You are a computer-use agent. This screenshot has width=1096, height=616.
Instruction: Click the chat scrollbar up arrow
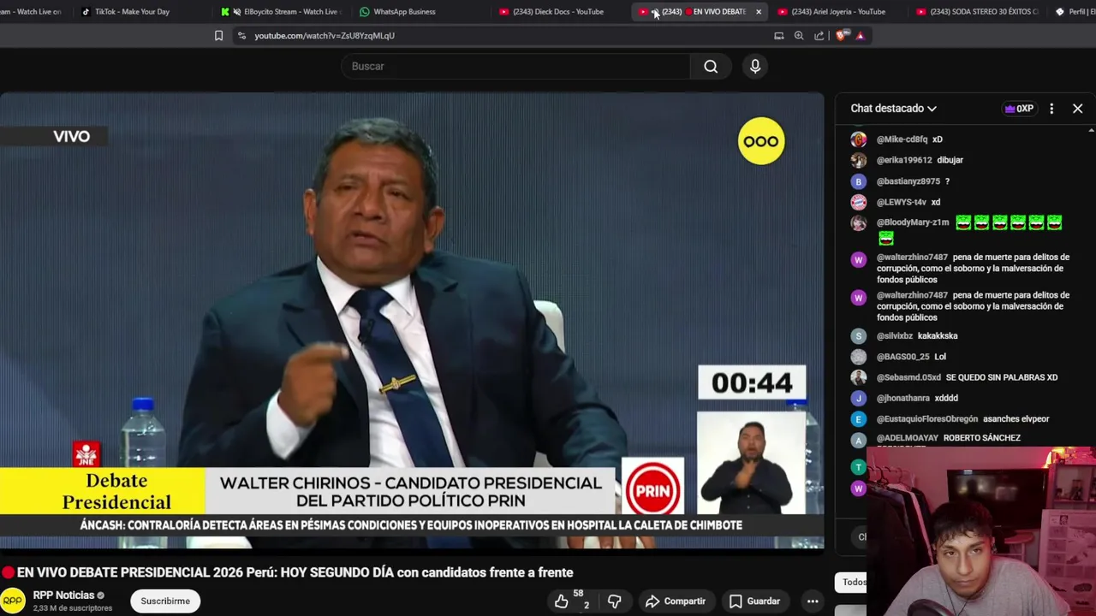[x=1091, y=131]
